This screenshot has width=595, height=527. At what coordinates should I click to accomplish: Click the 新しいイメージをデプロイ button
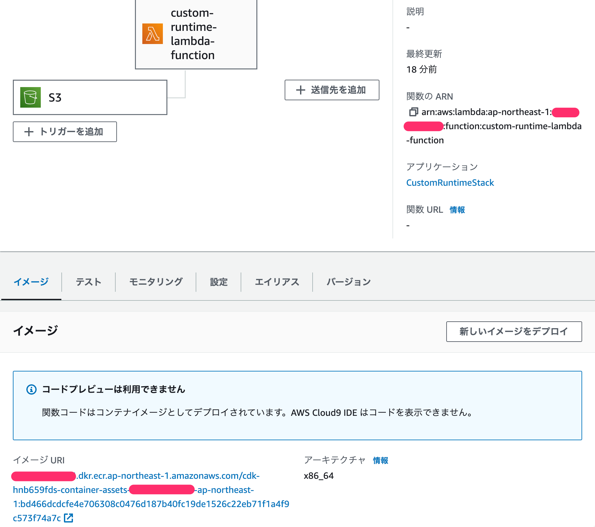(x=513, y=332)
